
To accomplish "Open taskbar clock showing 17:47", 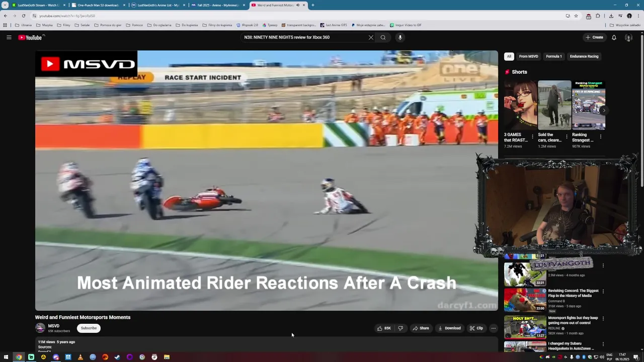I will 622,357.
